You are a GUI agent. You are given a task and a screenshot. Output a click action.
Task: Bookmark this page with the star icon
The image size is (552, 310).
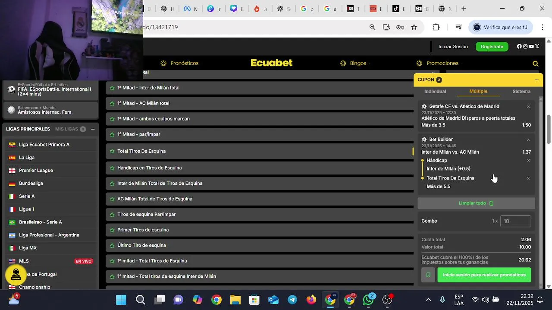[414, 27]
